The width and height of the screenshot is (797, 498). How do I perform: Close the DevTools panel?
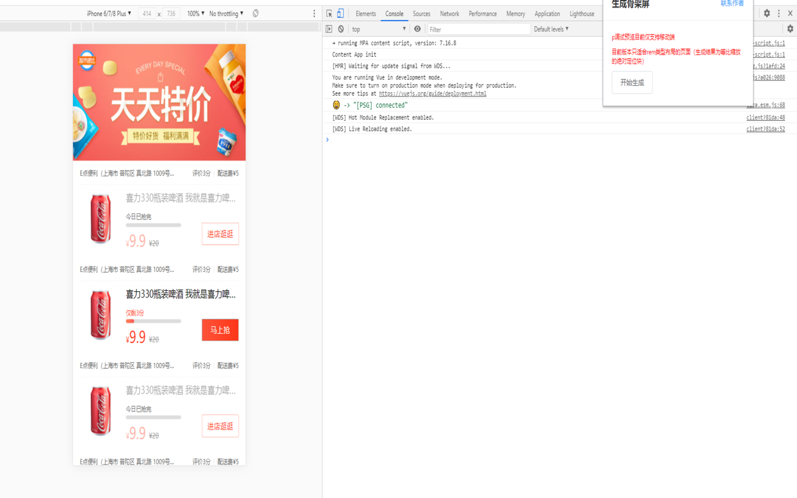tap(790, 14)
